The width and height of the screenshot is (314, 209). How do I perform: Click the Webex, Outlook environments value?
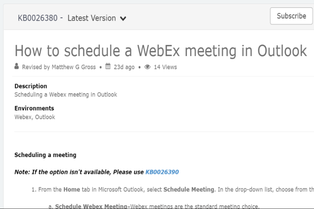[x=35, y=117]
